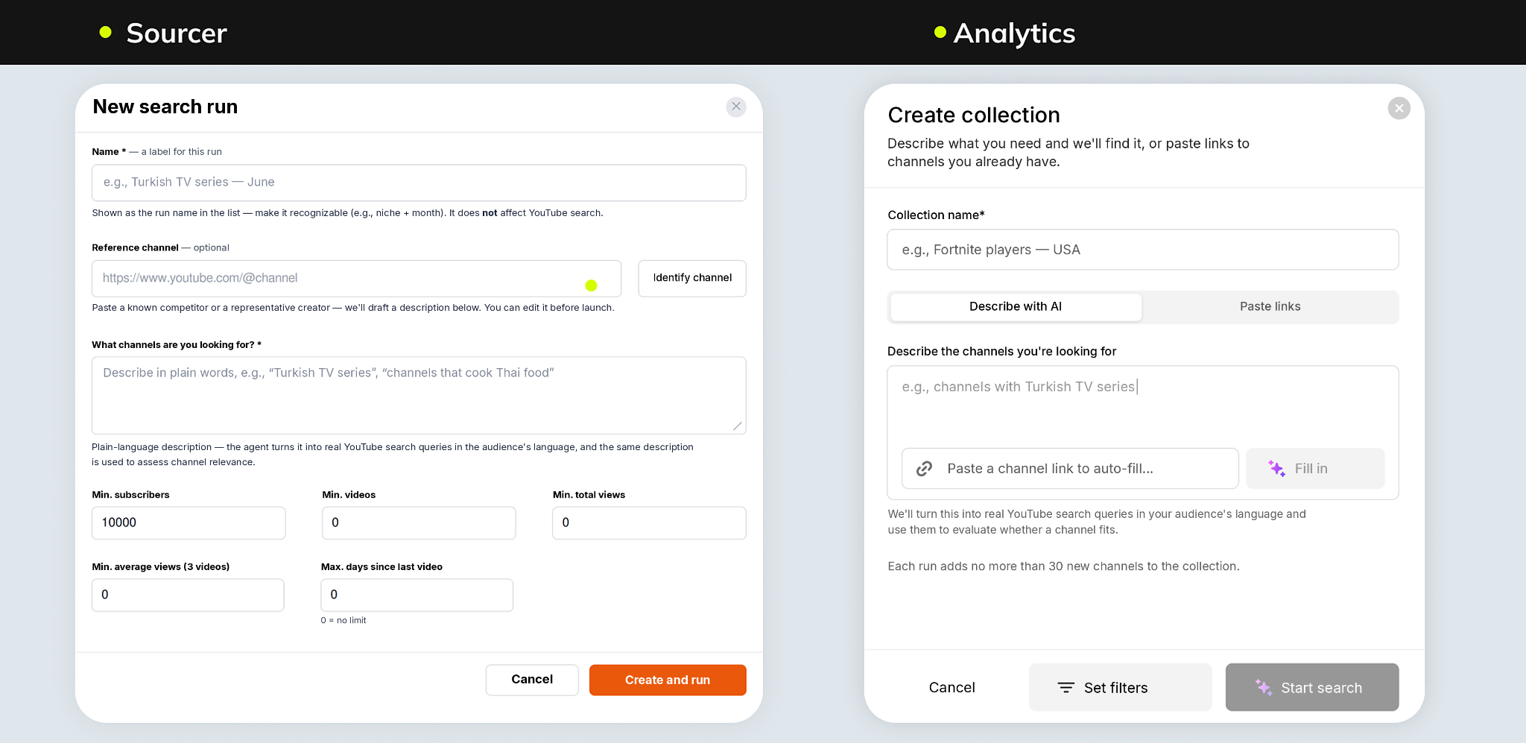Click the '0 = no limit' hint
This screenshot has width=1526, height=743.
point(343,621)
